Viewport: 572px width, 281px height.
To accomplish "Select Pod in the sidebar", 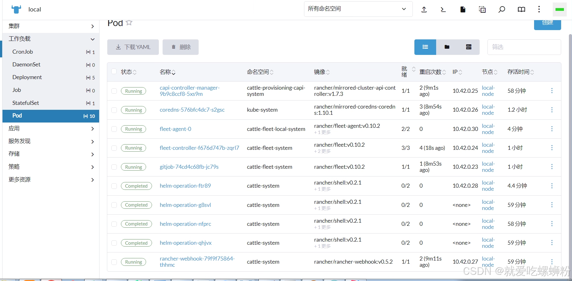I will (x=51, y=116).
